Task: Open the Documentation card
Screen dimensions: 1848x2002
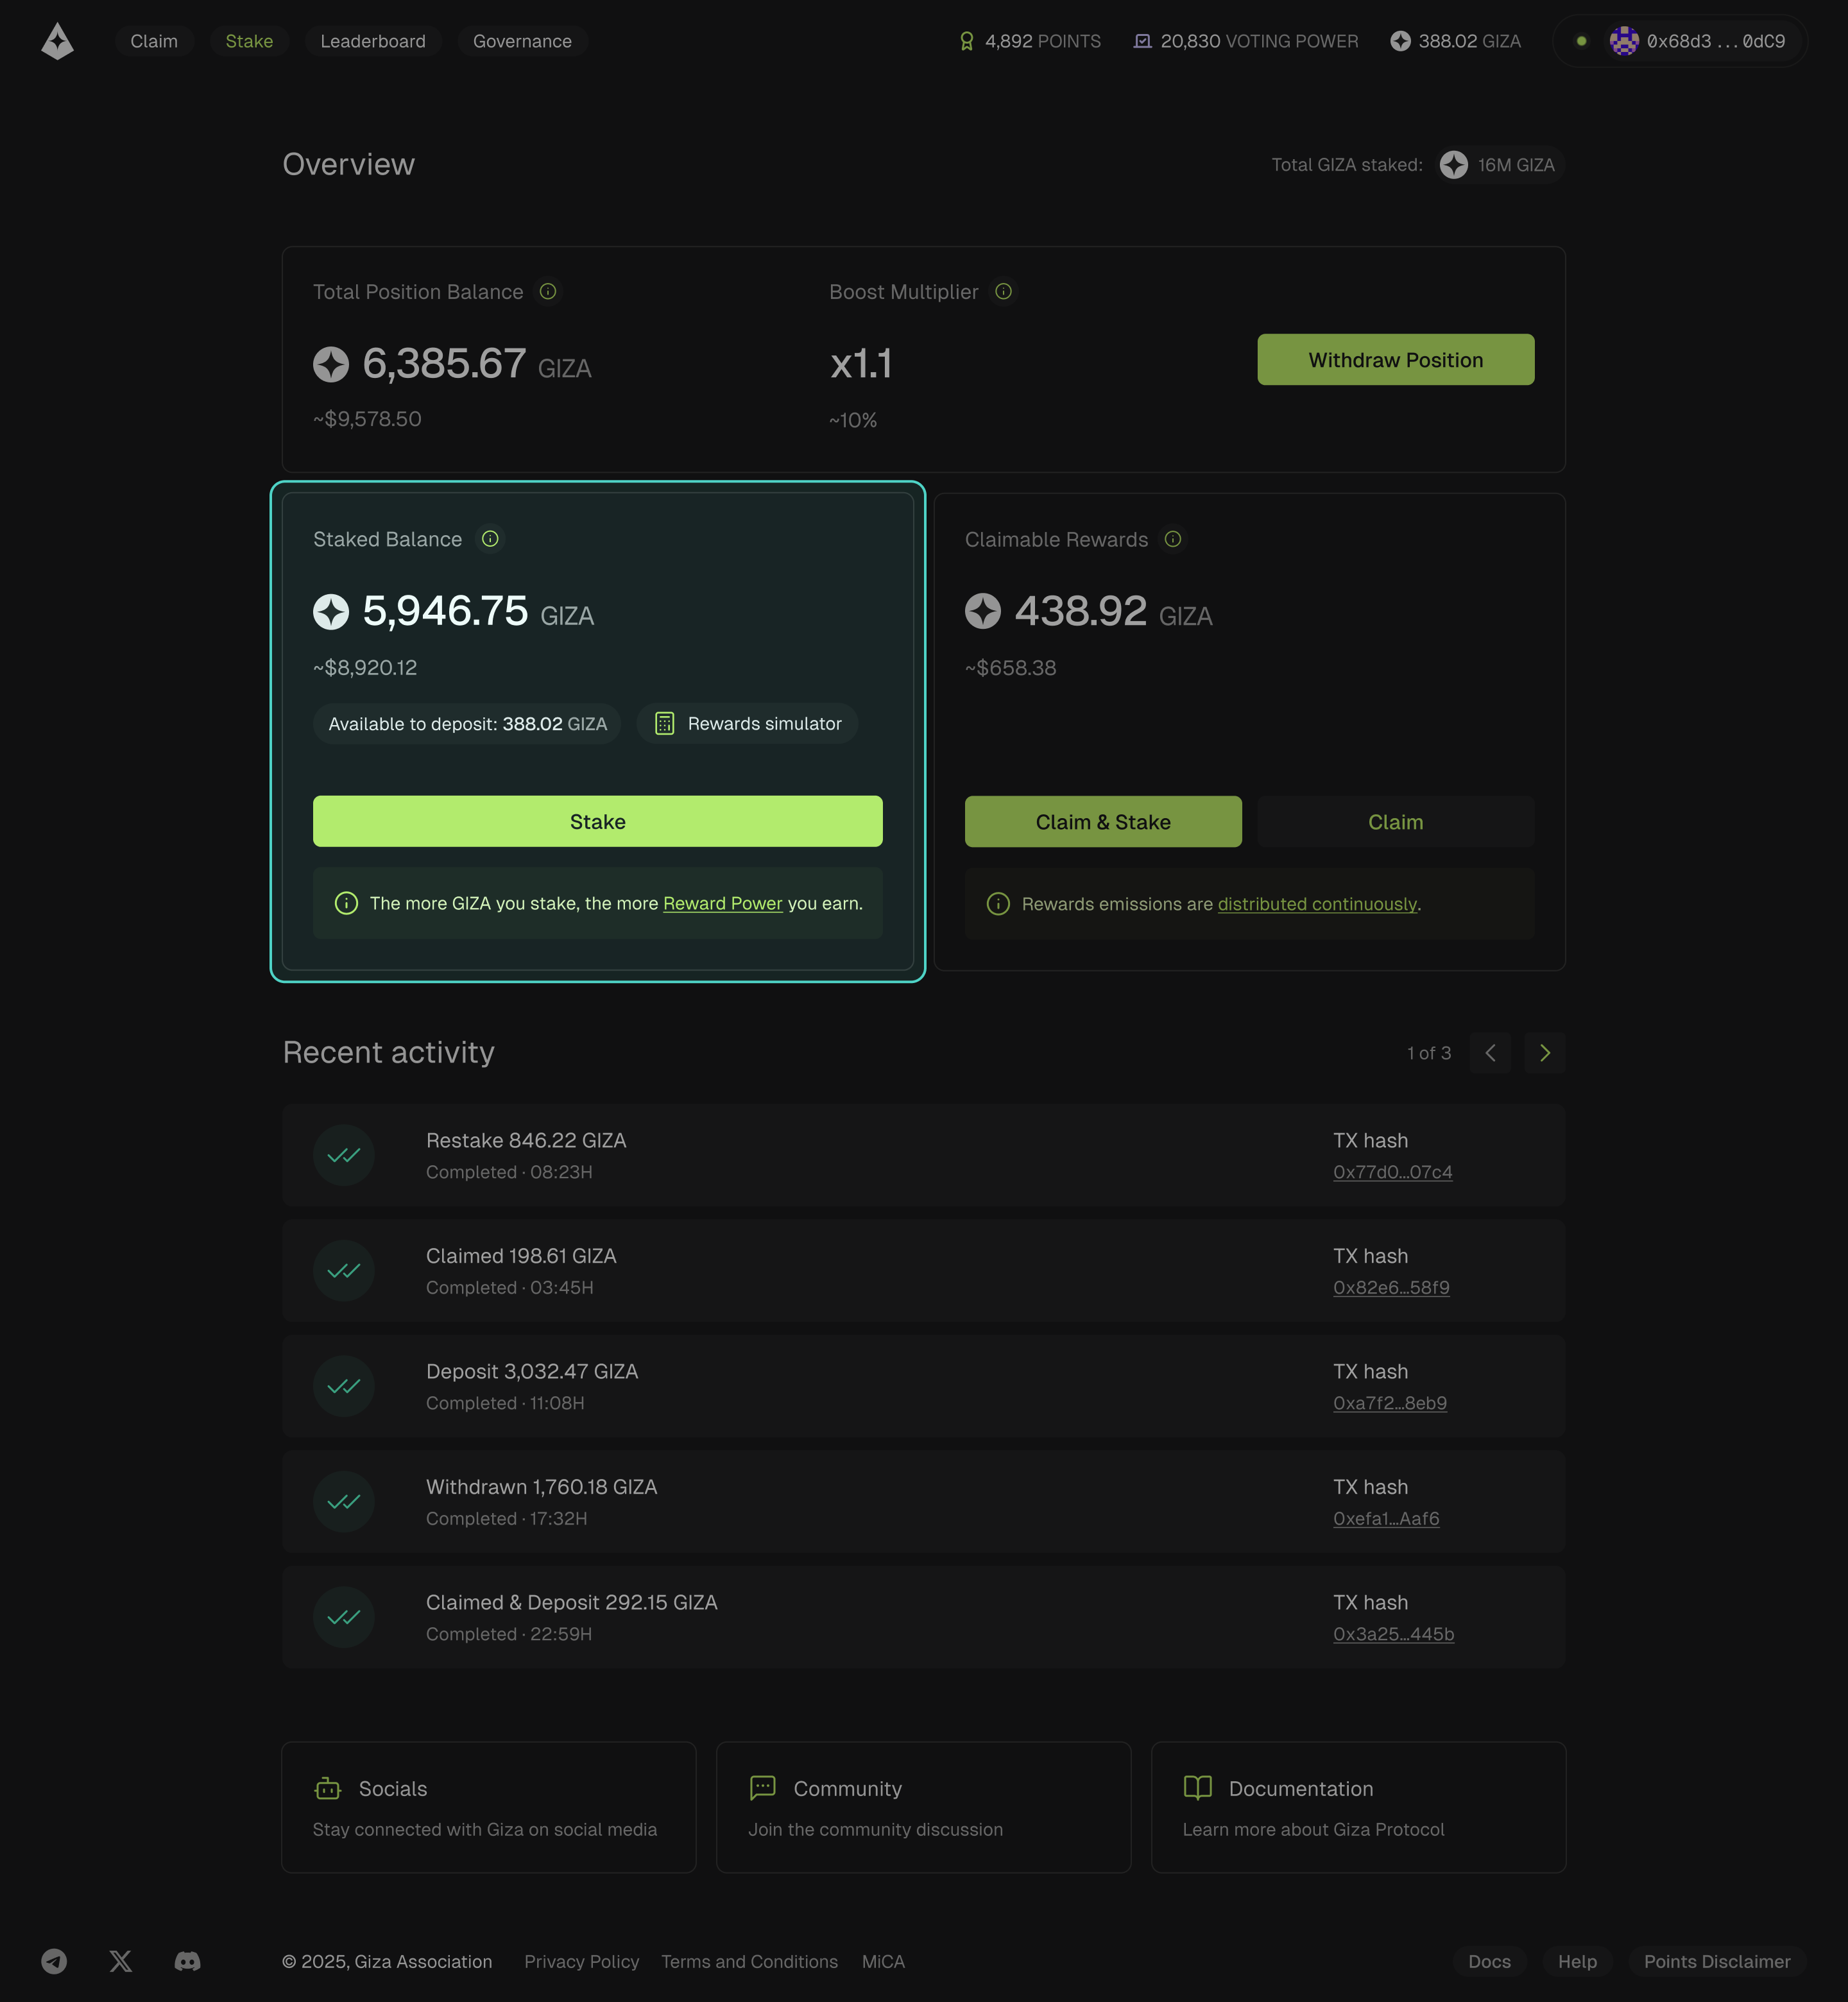Action: click(1358, 1807)
